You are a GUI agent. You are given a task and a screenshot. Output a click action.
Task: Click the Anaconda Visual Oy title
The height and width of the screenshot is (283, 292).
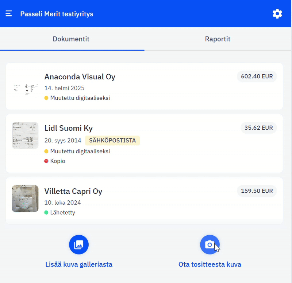[x=80, y=77]
